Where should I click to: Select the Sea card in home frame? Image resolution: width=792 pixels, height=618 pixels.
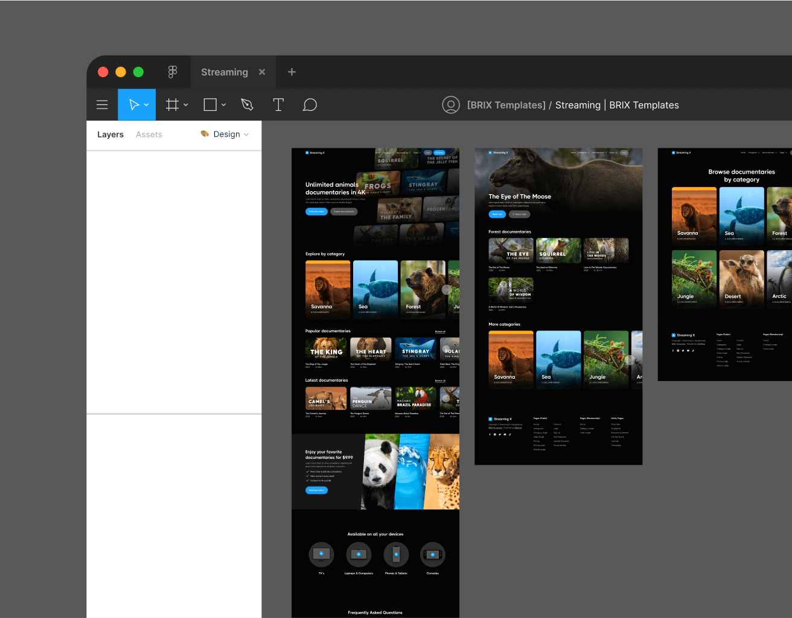coord(375,288)
